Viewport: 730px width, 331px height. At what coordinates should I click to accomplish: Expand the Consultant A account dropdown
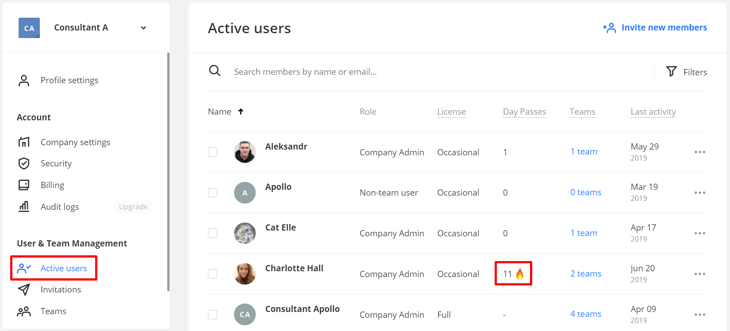143,28
